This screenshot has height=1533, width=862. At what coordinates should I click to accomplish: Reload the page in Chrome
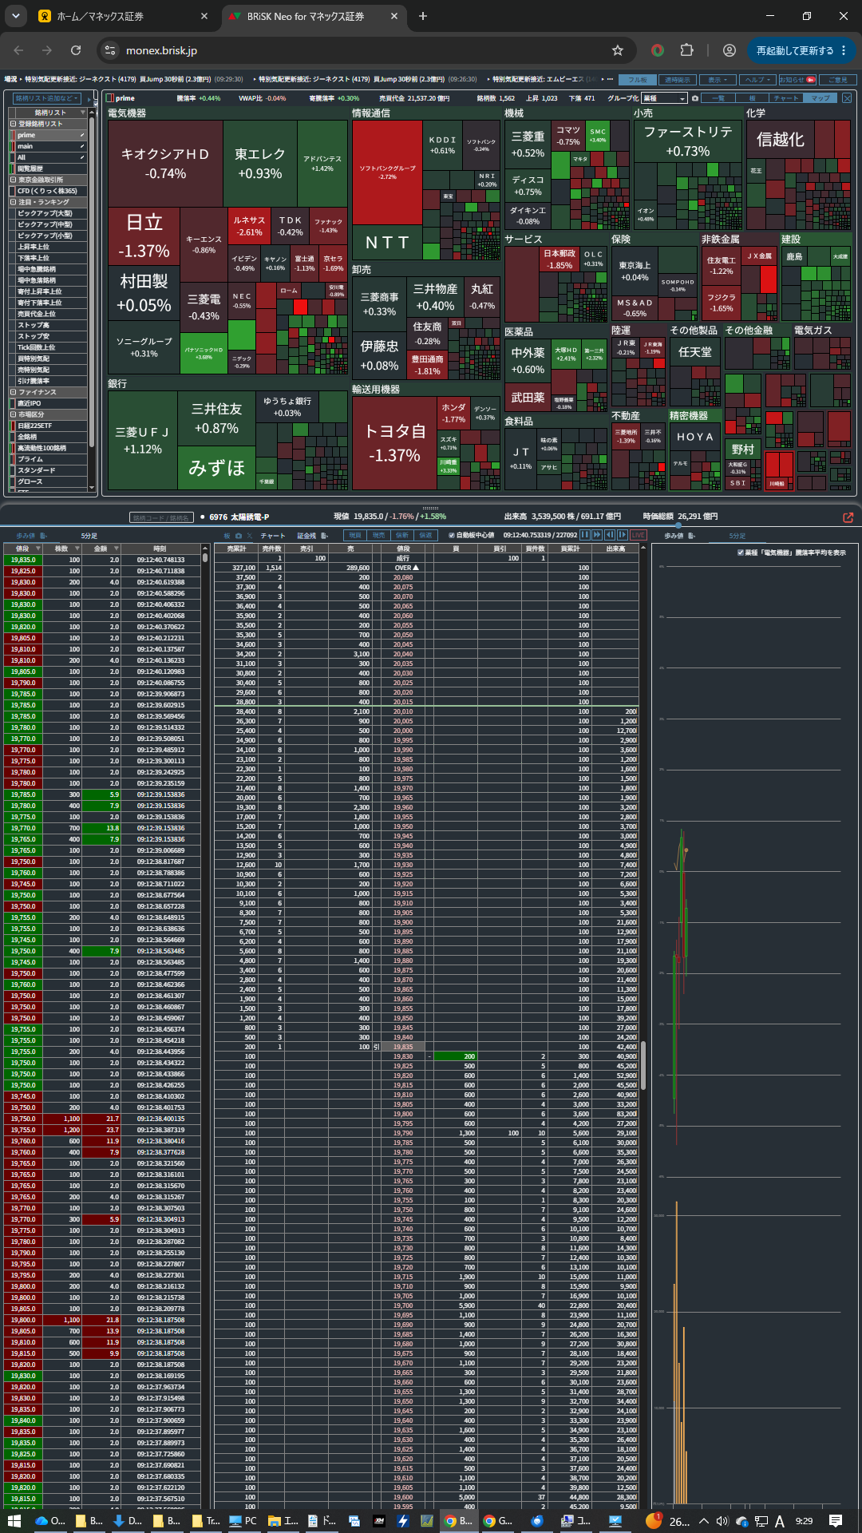click(x=76, y=50)
